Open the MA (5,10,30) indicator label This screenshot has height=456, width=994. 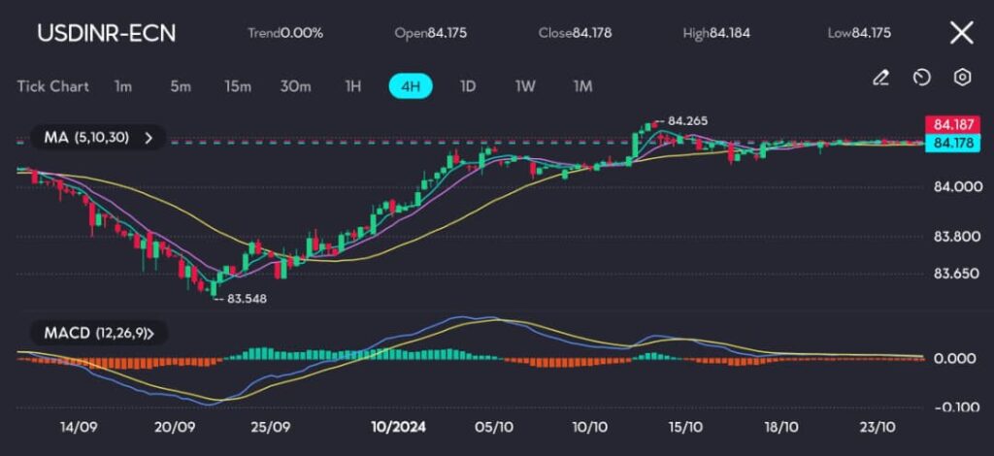[85, 138]
